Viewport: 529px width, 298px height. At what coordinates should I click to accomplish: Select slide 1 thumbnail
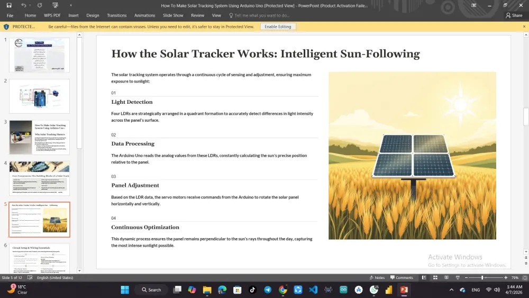point(40,55)
